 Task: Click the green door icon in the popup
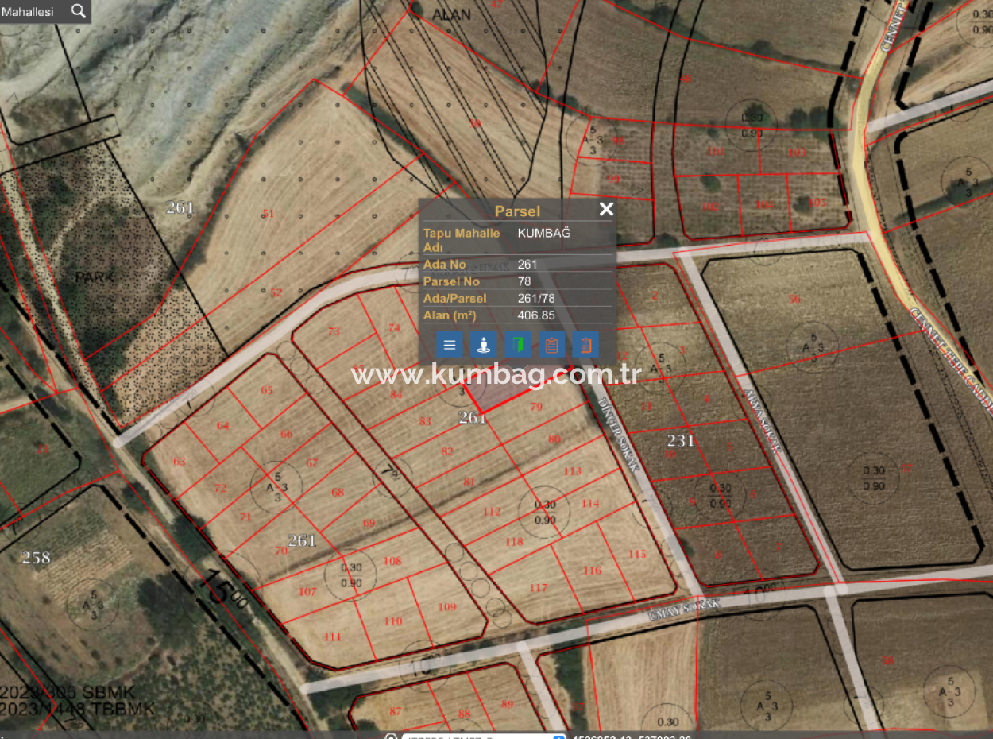point(518,344)
